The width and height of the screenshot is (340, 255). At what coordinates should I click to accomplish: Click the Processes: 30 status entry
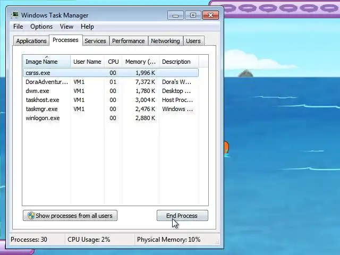[29, 240]
